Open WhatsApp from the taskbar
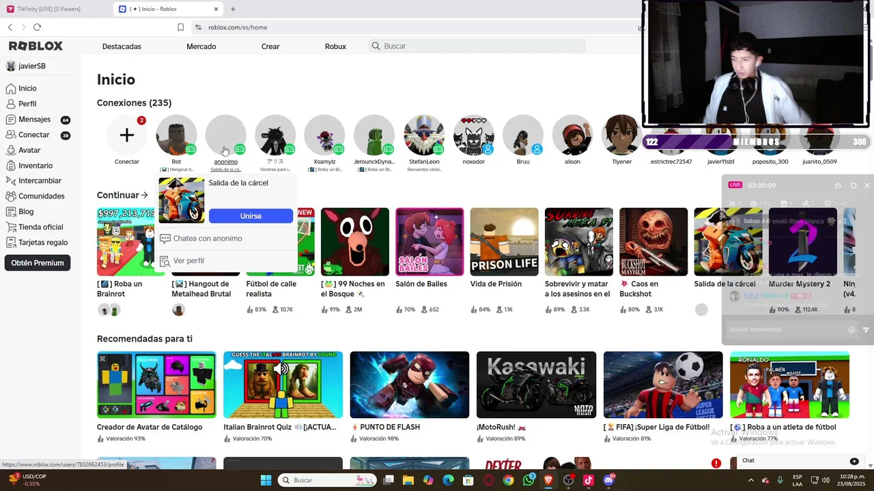Screen dimensions: 874x491 (x=528, y=480)
